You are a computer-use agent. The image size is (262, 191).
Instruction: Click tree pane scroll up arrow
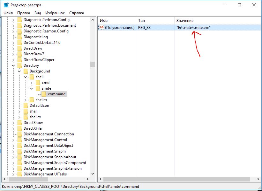93,20
